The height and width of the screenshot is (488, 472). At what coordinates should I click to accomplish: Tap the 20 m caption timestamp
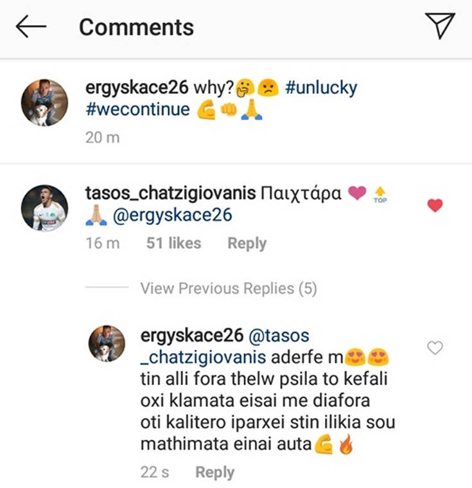click(102, 138)
